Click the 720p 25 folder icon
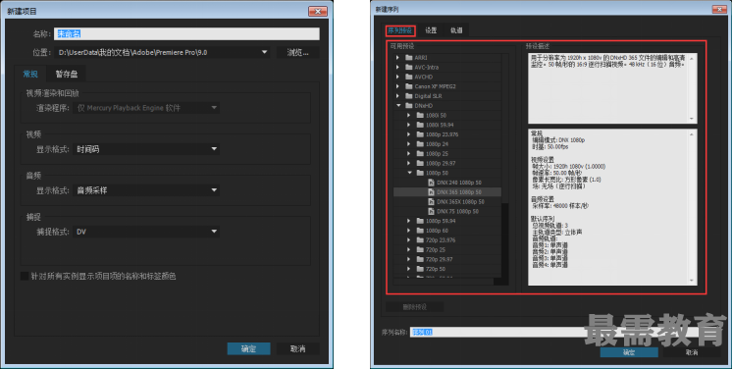Screen dimensions: 733x369 click(x=420, y=249)
